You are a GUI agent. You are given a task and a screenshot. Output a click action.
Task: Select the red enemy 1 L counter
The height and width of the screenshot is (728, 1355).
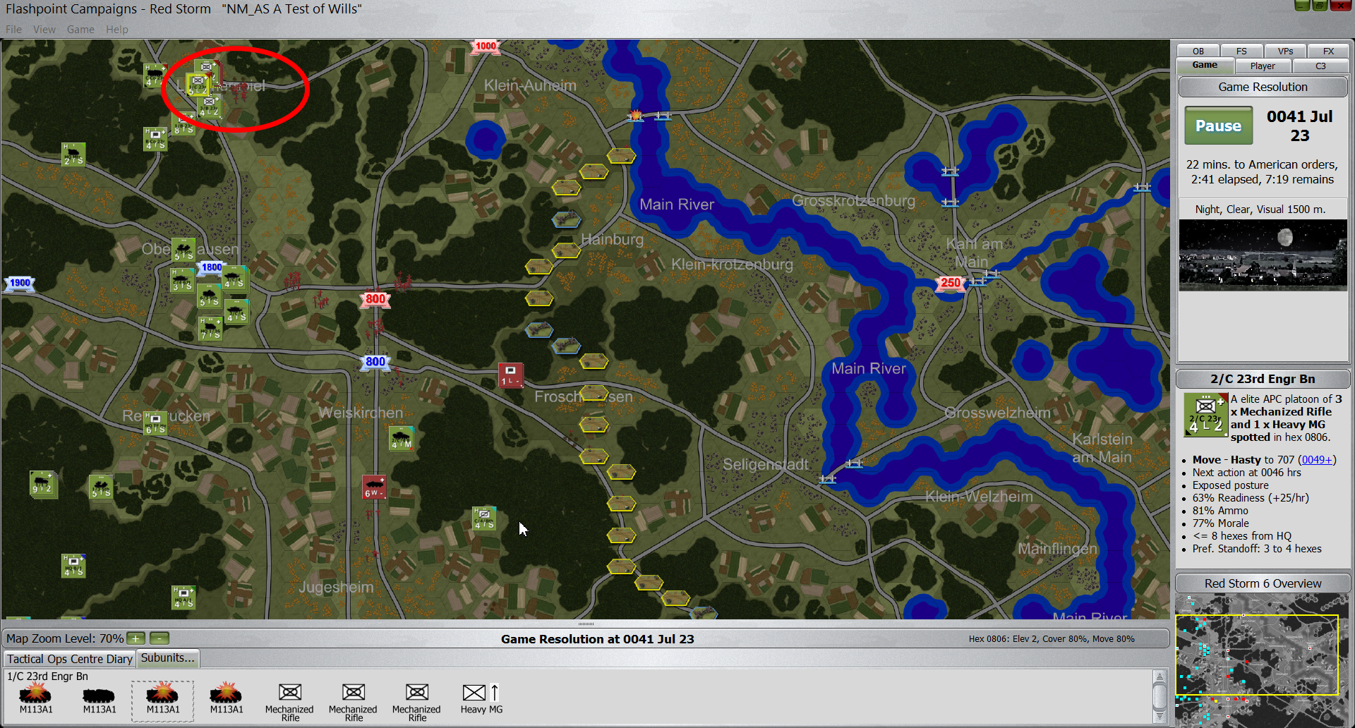click(511, 375)
